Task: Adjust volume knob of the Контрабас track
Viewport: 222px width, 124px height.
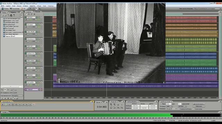Action: [x=28, y=85]
